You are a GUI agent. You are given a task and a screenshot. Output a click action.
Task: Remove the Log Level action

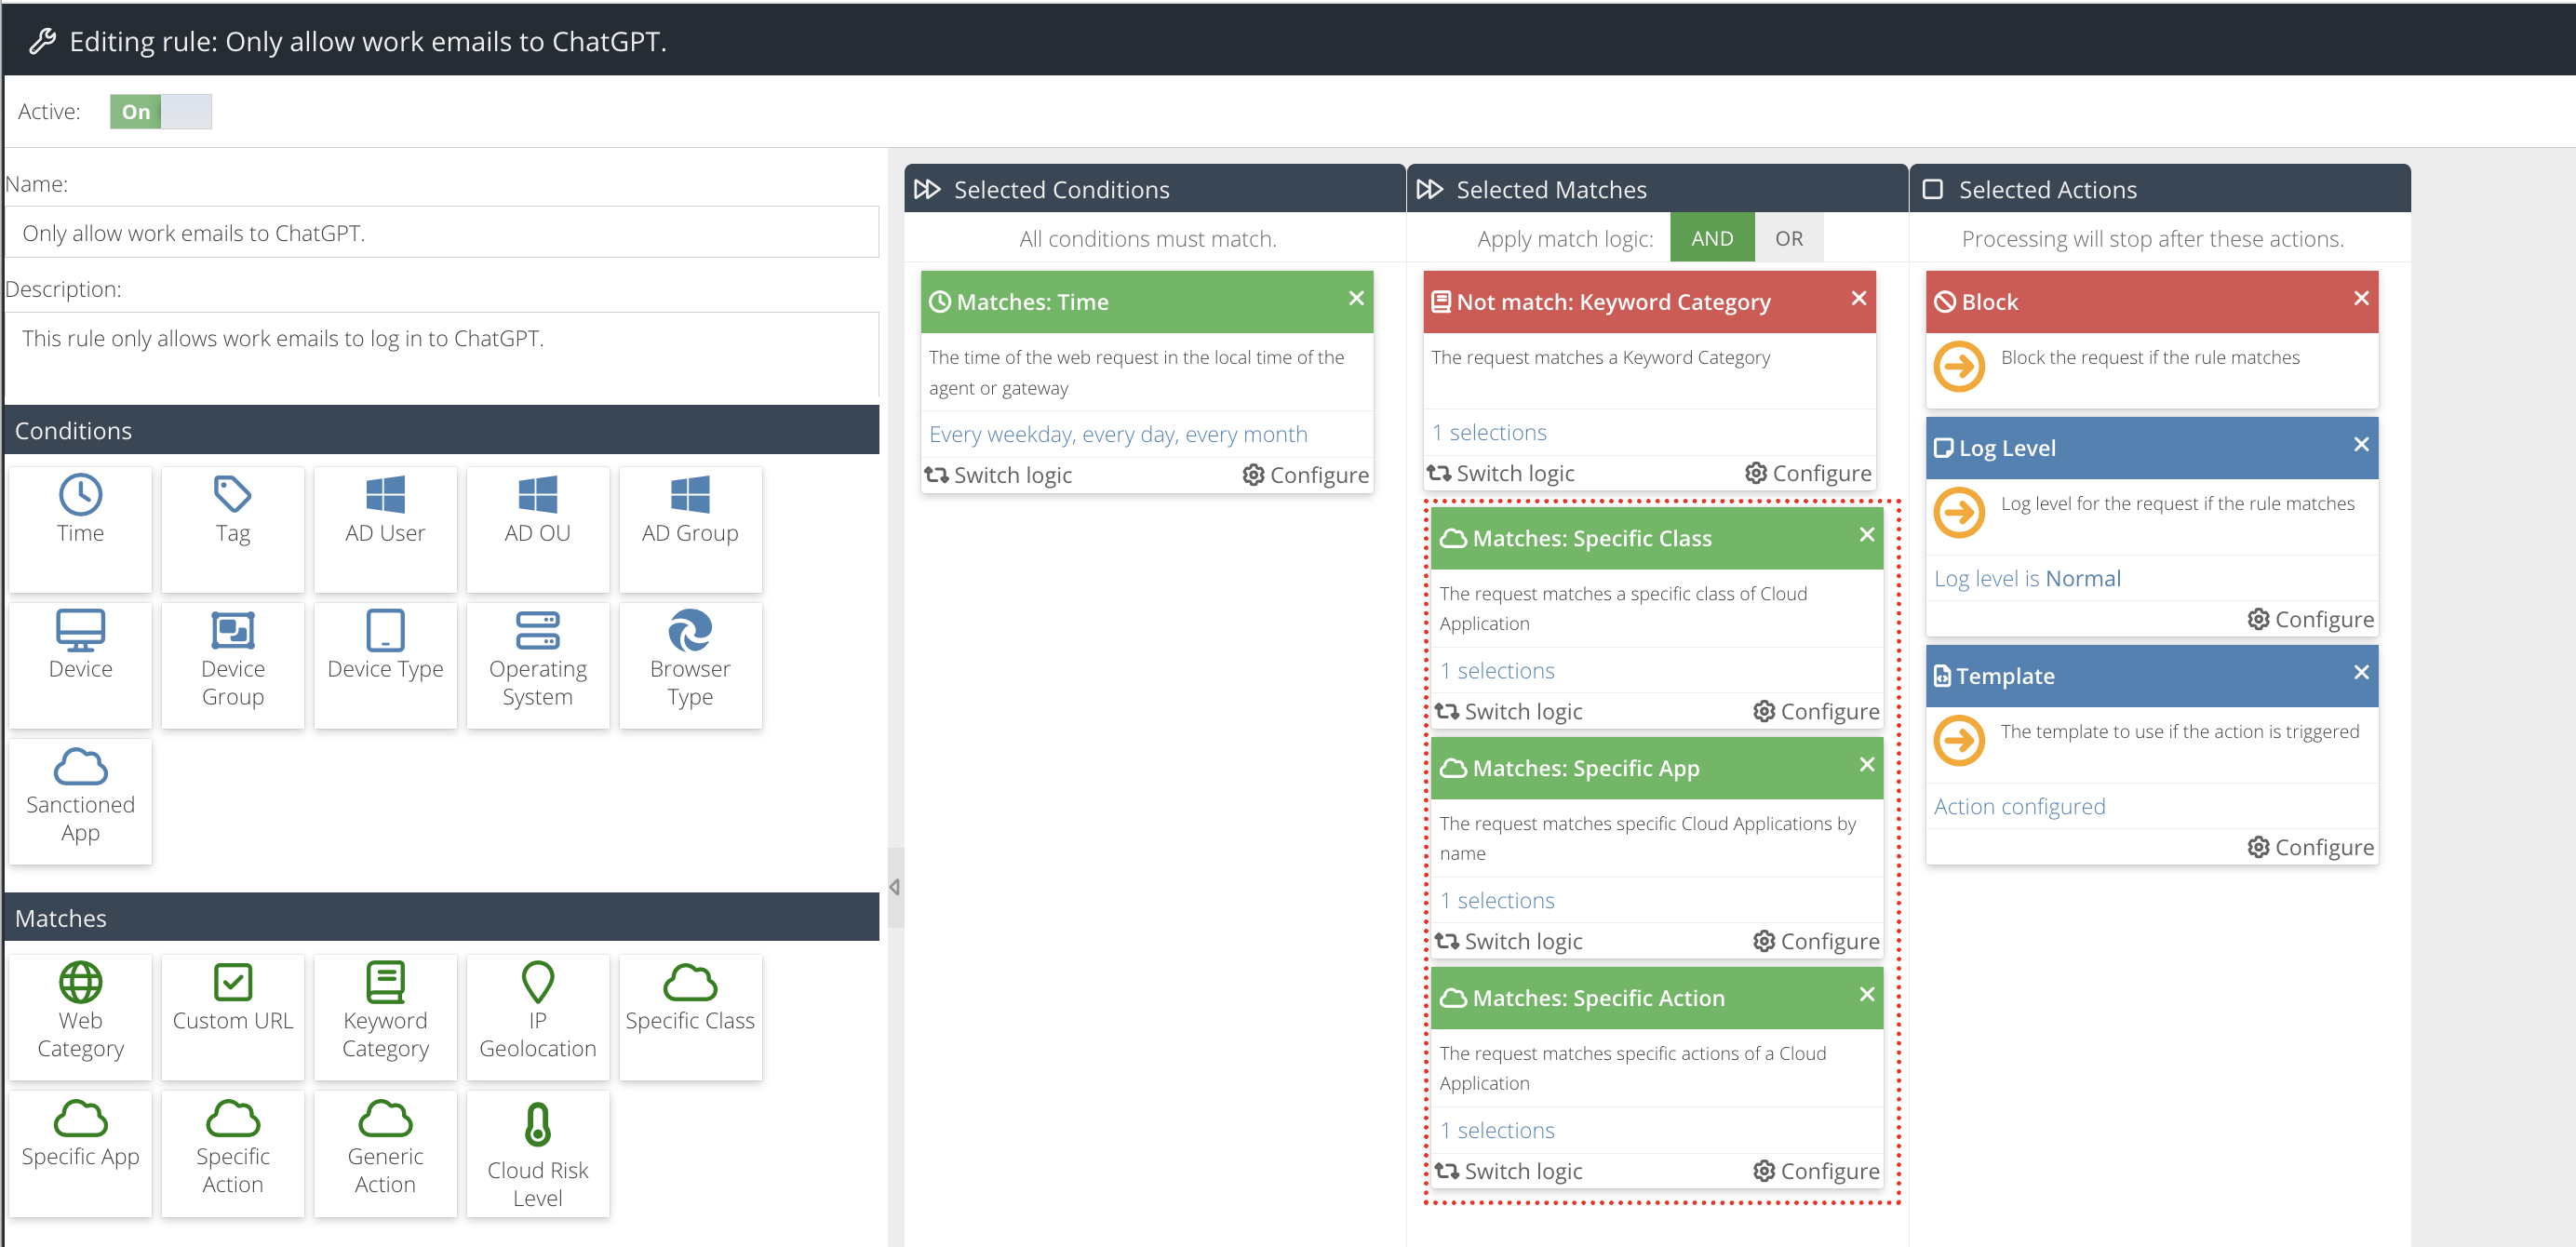pos(2362,444)
